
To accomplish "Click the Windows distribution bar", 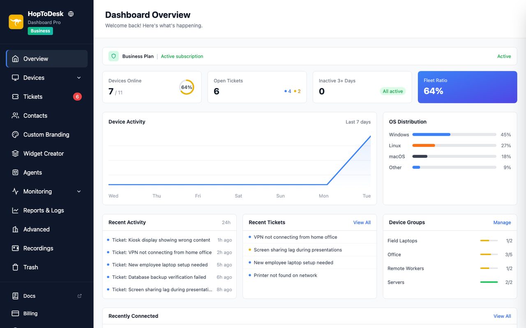I will click(454, 134).
